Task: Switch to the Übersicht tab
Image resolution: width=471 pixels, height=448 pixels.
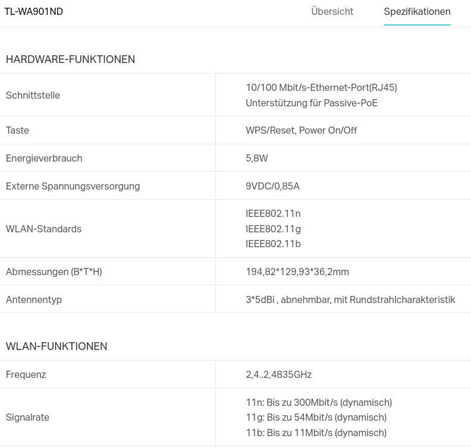Action: [332, 12]
